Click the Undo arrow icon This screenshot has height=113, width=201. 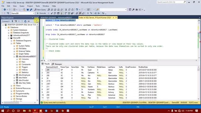pyautogui.click(x=77, y=10)
